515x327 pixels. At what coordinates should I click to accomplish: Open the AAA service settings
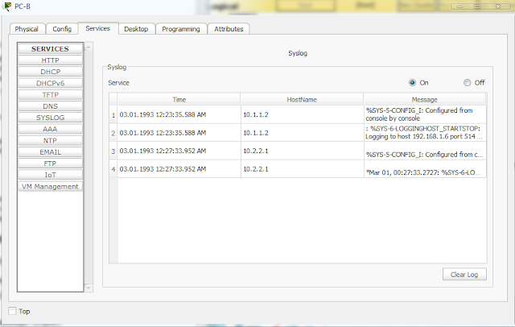tap(50, 129)
